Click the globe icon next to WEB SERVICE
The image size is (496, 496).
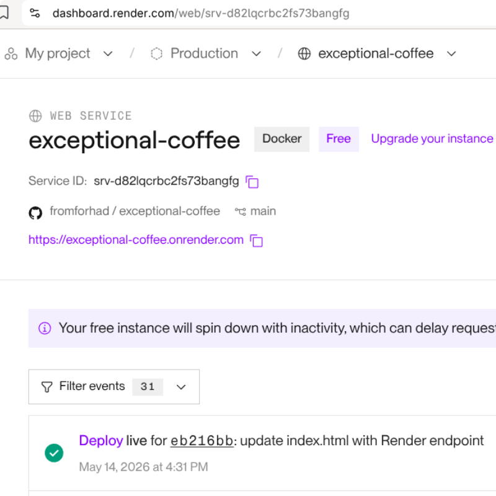(35, 116)
